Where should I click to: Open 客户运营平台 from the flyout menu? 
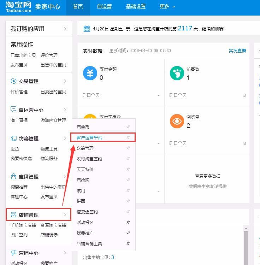89,137
